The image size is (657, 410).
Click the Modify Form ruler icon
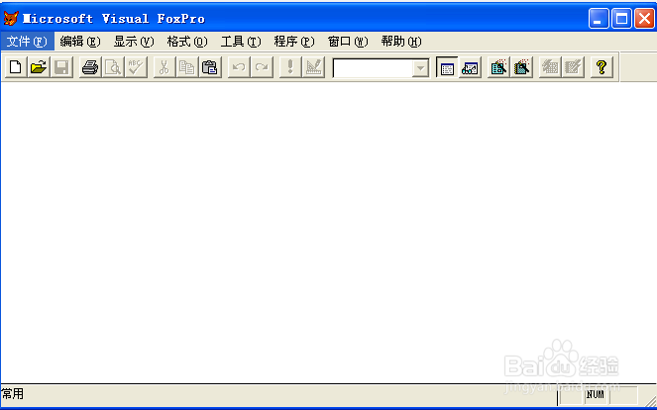[313, 67]
